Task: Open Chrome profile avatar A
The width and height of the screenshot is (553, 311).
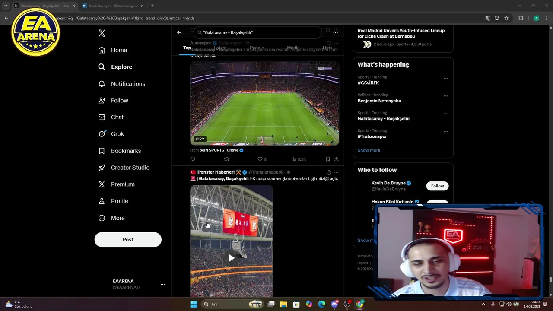Action: coord(536,18)
